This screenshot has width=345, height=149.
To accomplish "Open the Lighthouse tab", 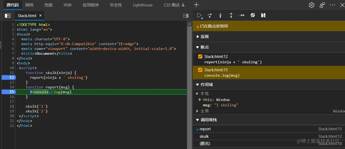I will pos(143,5).
